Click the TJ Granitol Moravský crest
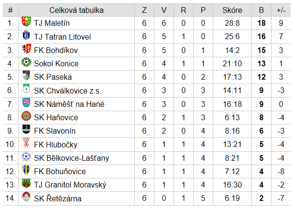The image size is (293, 208). 26,183
